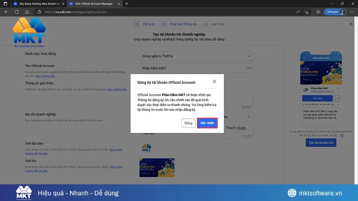Image resolution: width=358 pixels, height=201 pixels.
Task: Close registration page with top-right X
Action: click(351, 24)
